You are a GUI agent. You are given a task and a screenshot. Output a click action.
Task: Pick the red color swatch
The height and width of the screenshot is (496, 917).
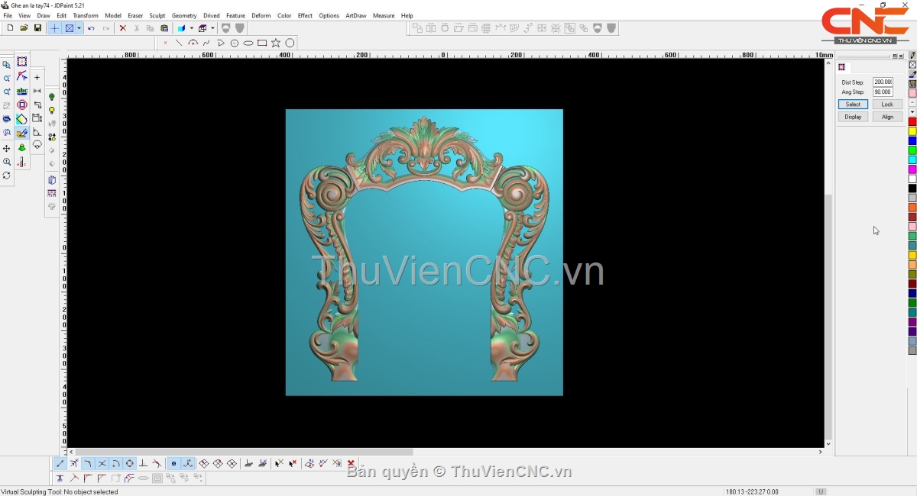click(x=912, y=122)
